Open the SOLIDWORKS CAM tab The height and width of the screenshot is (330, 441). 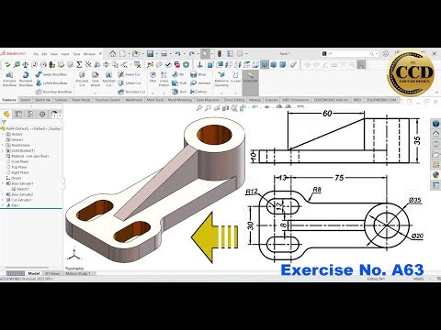pos(381,100)
